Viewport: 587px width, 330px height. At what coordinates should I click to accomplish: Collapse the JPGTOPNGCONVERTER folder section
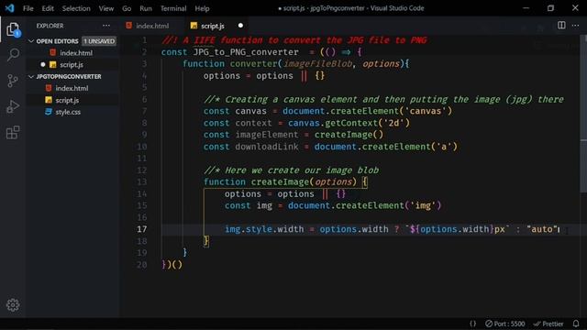pyautogui.click(x=31, y=77)
